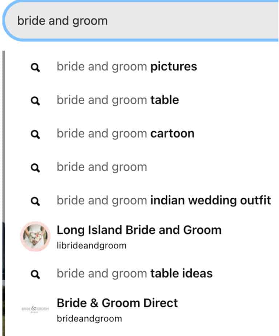Open Bride & Groom Direct logo thumbnail

click(x=35, y=309)
